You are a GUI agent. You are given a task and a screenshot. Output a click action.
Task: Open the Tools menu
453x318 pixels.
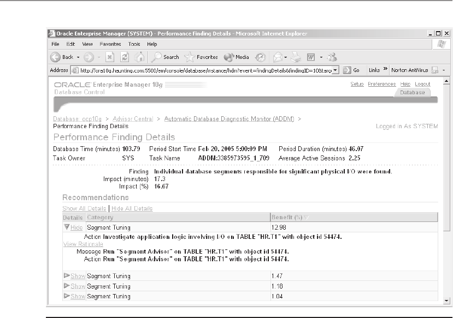tap(134, 44)
